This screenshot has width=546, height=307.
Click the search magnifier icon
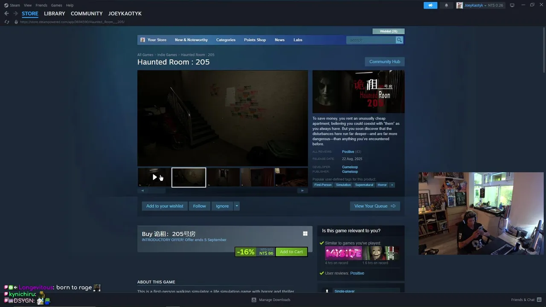(399, 40)
